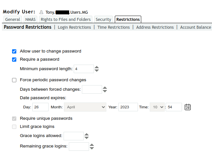Open the Month dropdown showing April
The image size is (212, 155).
[x=85, y=107]
